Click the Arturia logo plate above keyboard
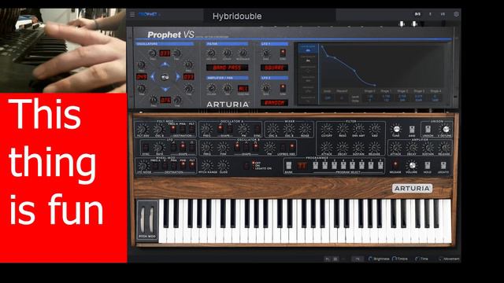Screen dimensions: 504x283 pos(412,189)
